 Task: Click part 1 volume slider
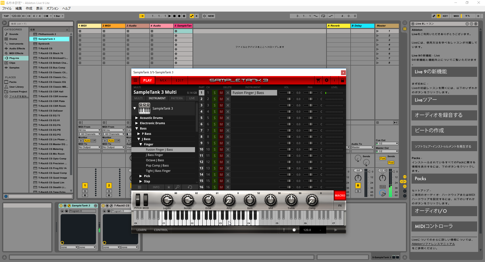(286, 93)
